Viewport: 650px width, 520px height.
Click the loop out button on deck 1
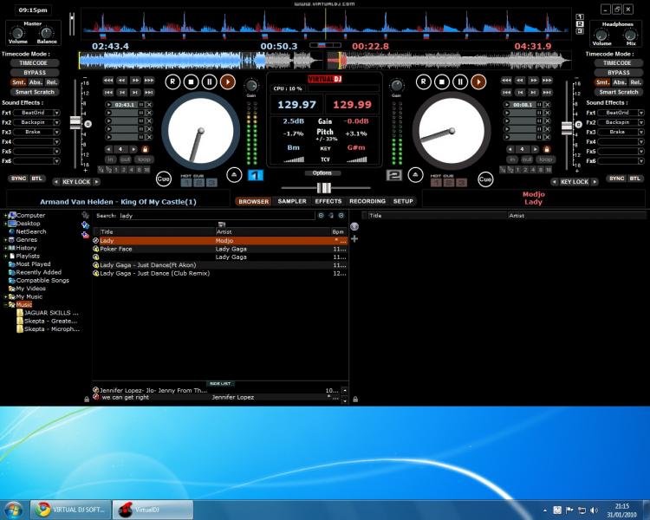[x=125, y=159]
